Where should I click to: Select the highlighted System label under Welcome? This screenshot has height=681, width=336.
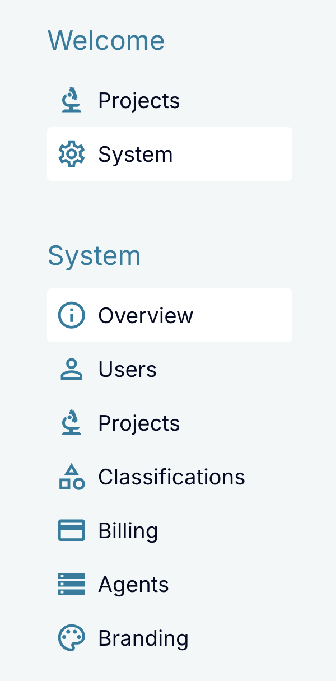click(136, 155)
